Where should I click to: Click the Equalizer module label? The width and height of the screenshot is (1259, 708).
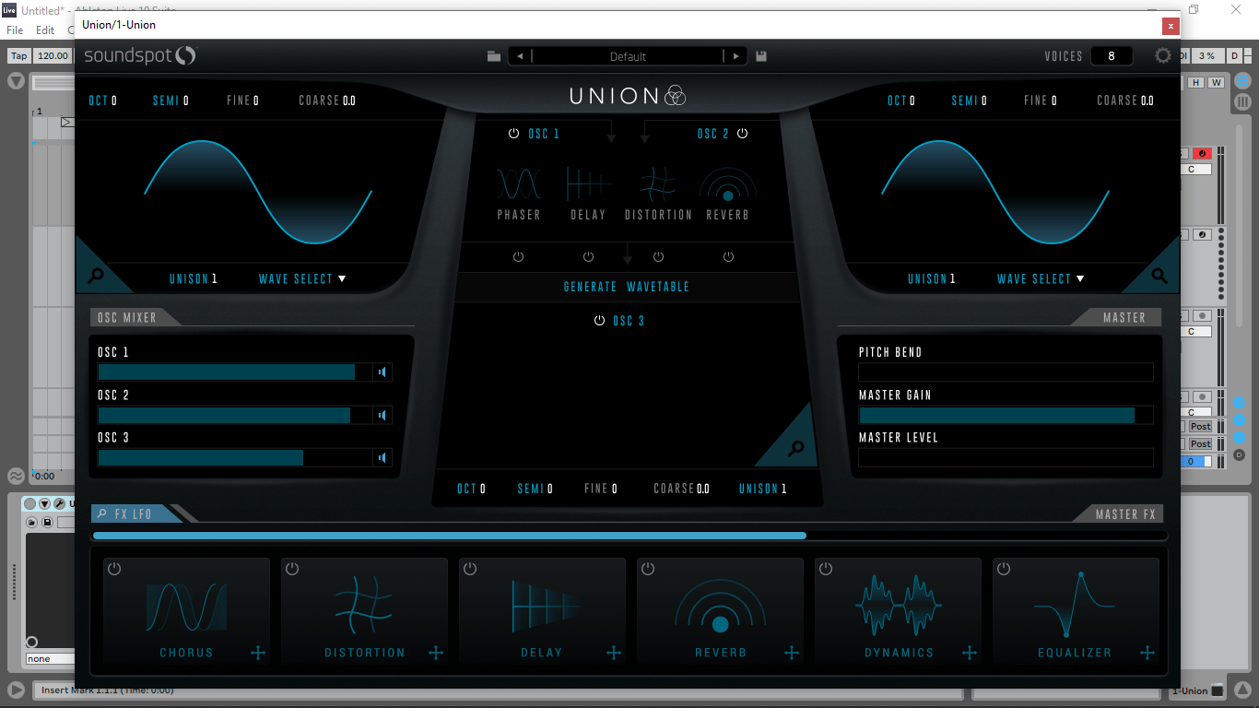click(1075, 653)
